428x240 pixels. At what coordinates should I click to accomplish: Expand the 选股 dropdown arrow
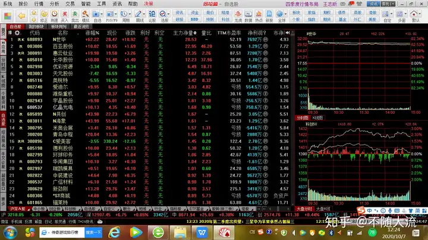tap(168, 14)
